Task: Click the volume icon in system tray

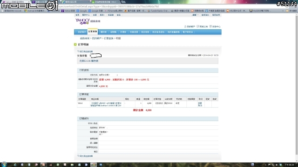Action: [277, 165]
